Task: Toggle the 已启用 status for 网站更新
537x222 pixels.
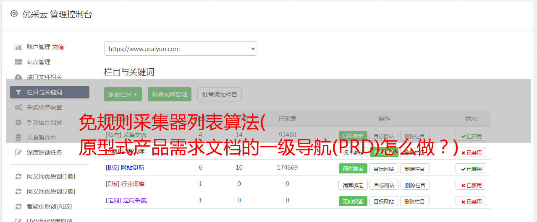Action: pyautogui.click(x=471, y=169)
